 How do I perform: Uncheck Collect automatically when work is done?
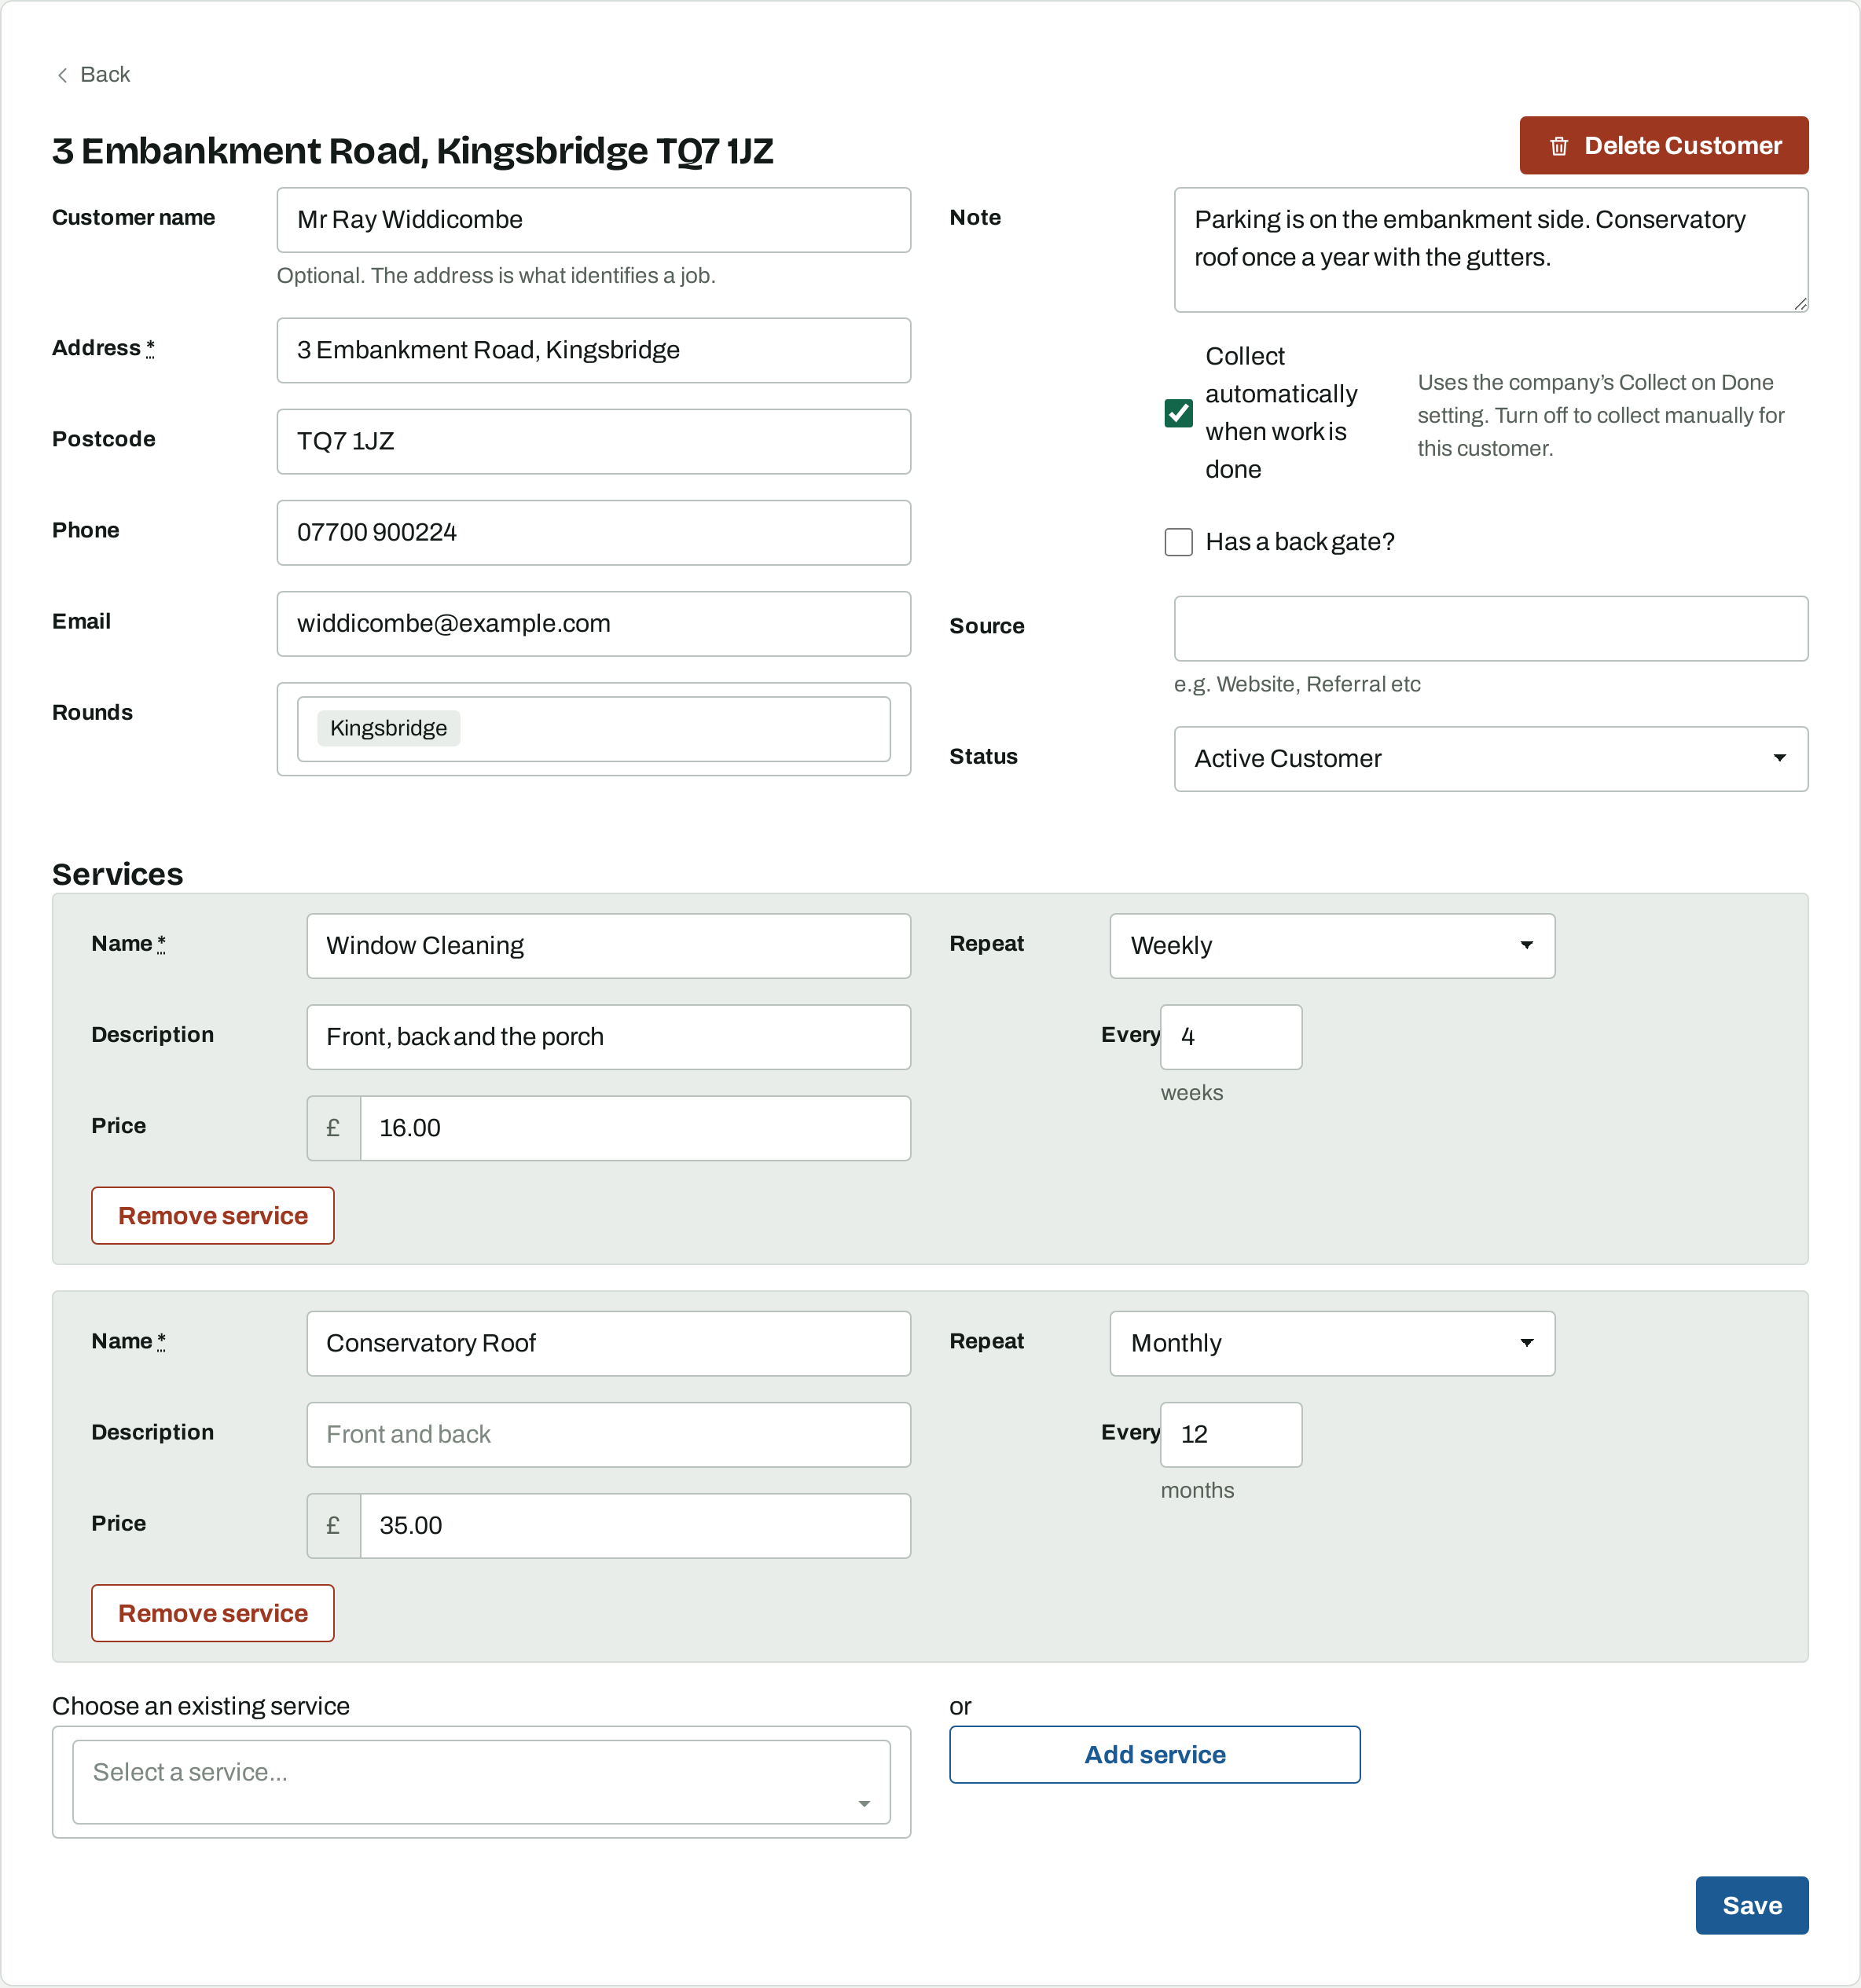[x=1178, y=413]
